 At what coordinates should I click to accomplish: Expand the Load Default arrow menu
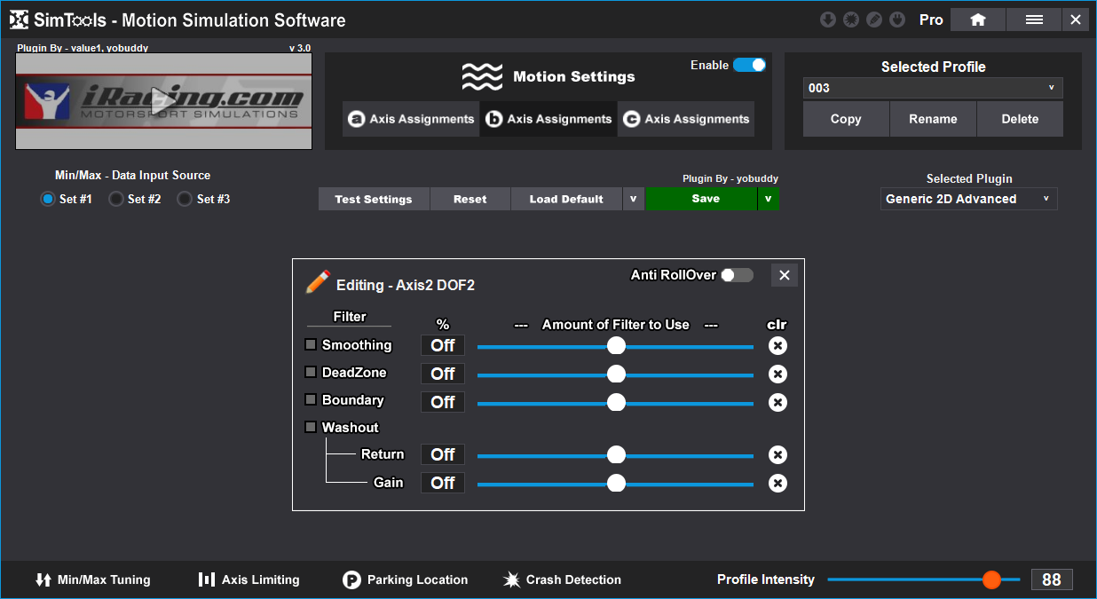click(x=633, y=199)
